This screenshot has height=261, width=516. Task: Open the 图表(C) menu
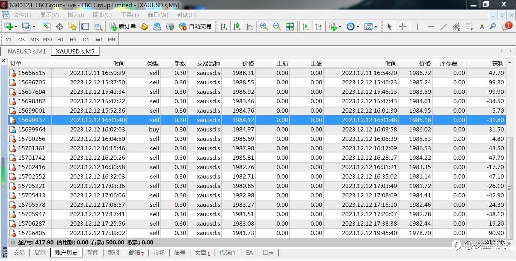[x=102, y=15]
